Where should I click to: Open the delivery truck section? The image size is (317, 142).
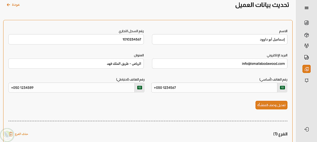tap(307, 57)
